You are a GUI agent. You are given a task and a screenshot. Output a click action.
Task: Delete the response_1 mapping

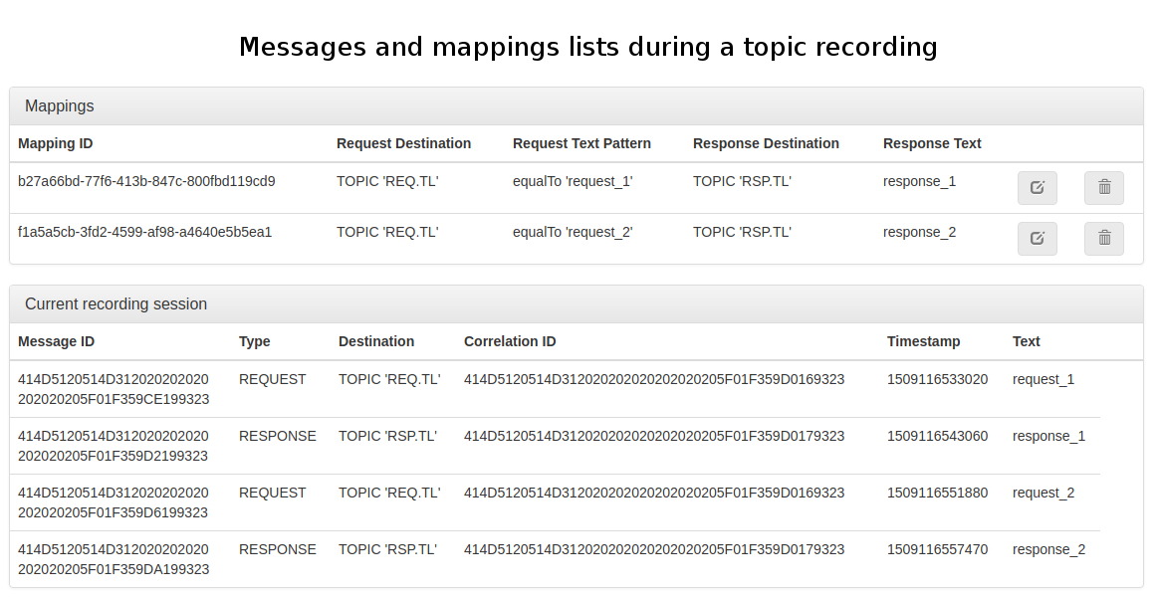tap(1103, 188)
